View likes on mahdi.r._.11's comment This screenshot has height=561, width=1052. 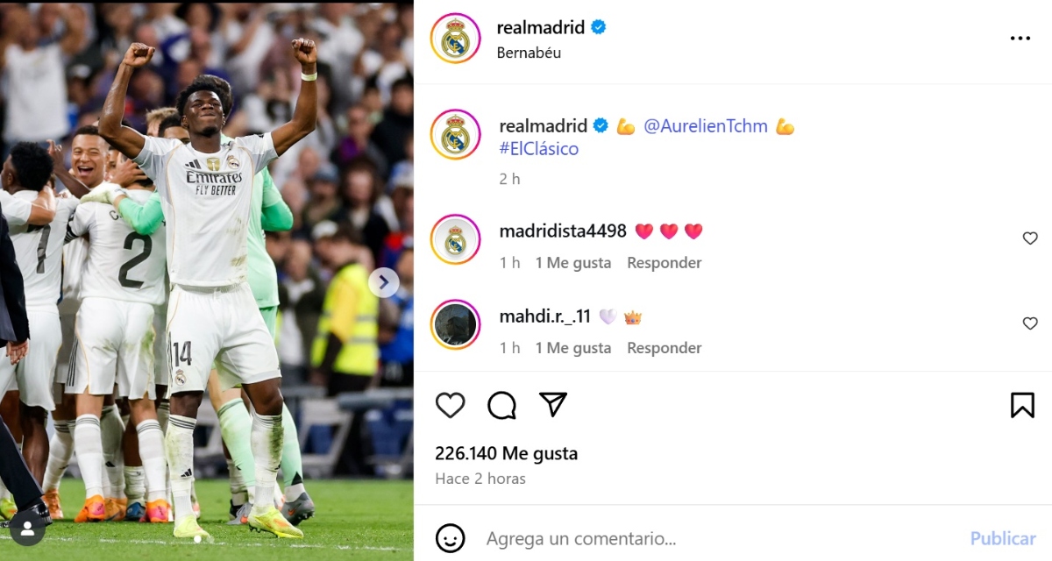coord(573,348)
